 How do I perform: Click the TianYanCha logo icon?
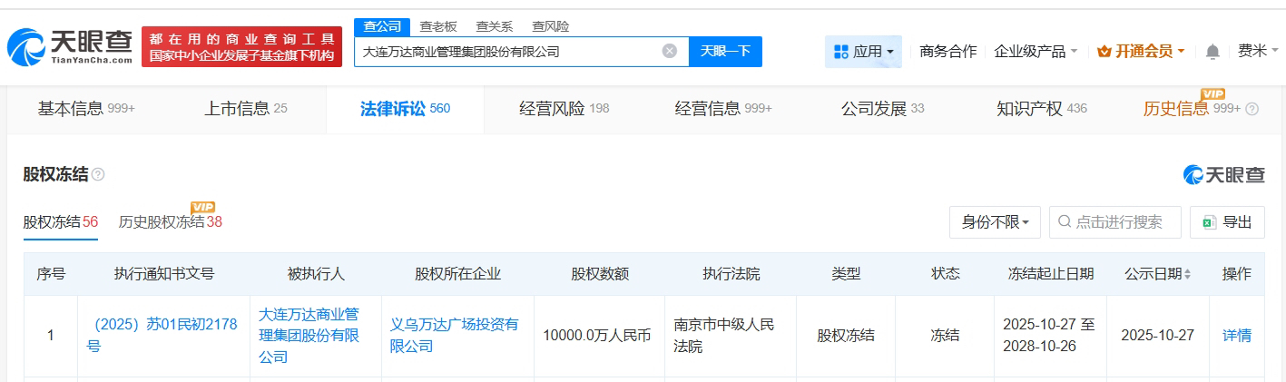(x=25, y=48)
